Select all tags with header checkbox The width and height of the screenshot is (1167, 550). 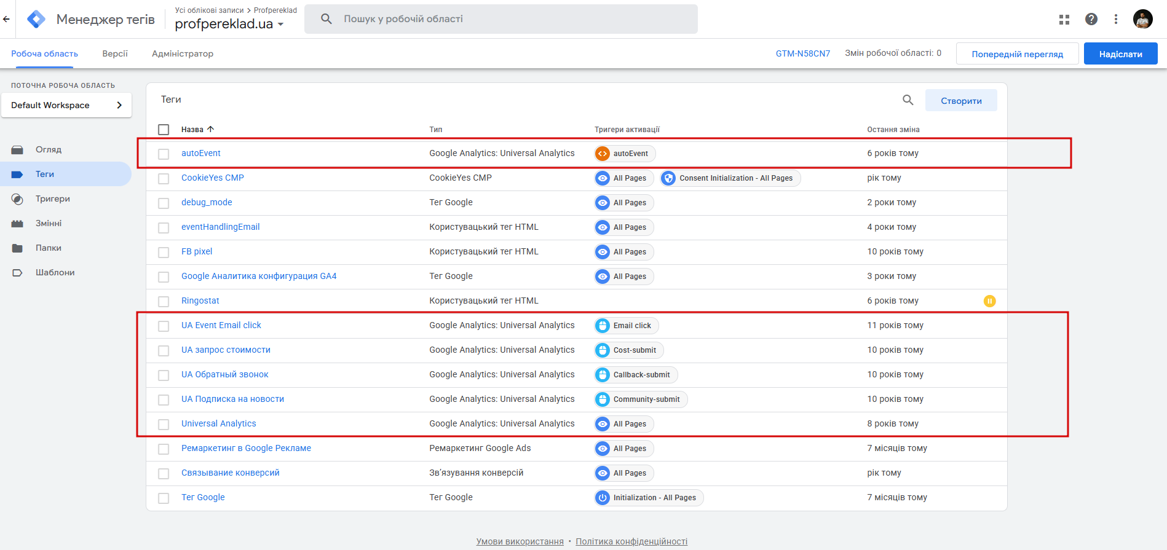[164, 130]
